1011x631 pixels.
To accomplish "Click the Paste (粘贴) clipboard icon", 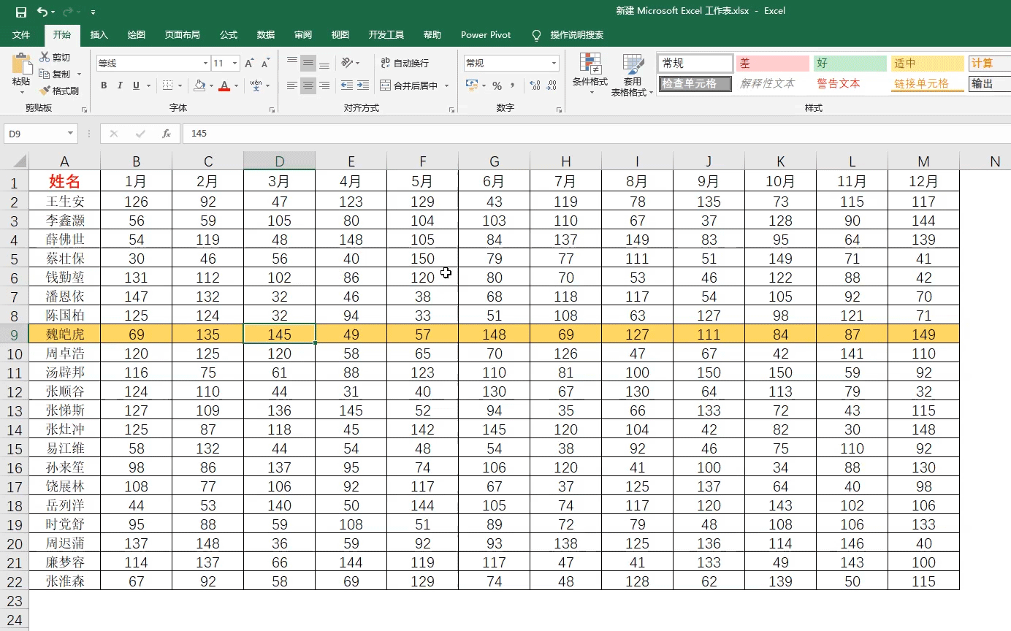I will [x=21, y=64].
